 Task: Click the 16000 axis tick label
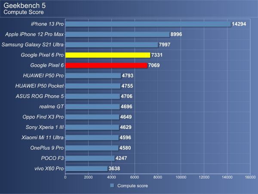click(x=250, y=177)
